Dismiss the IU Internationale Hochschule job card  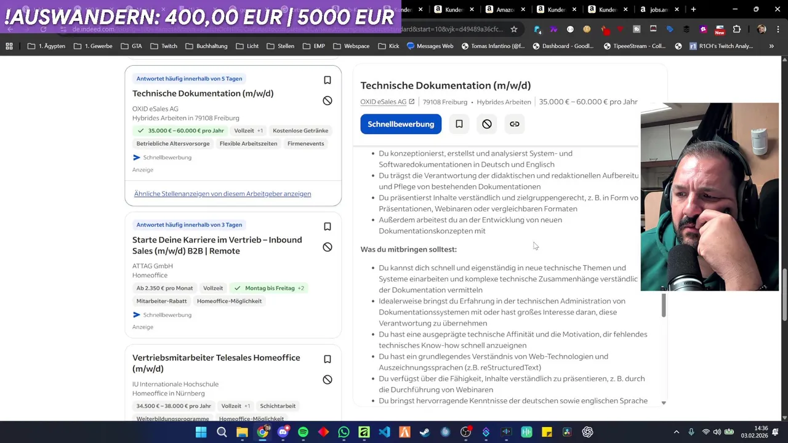pyautogui.click(x=328, y=380)
